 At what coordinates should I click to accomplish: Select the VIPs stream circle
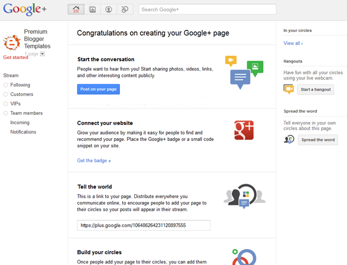[x=6, y=104]
